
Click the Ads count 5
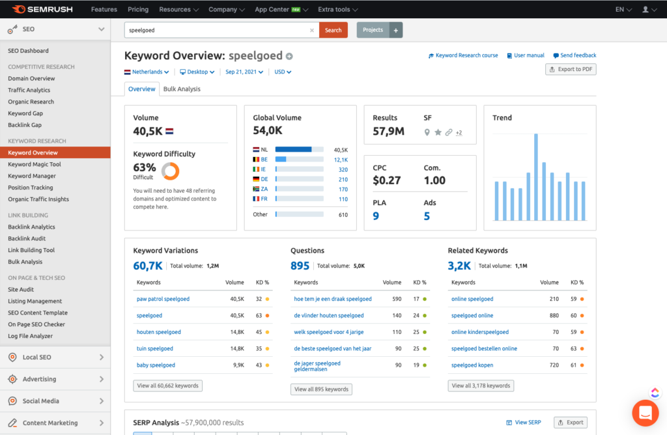(427, 216)
